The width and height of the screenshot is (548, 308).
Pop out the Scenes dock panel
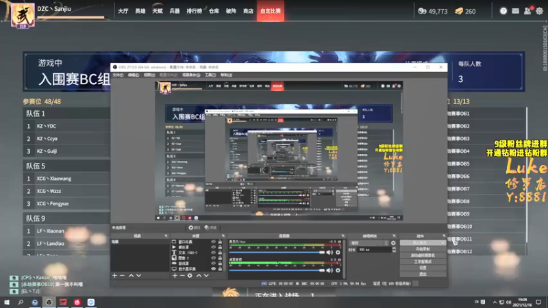[x=166, y=236]
